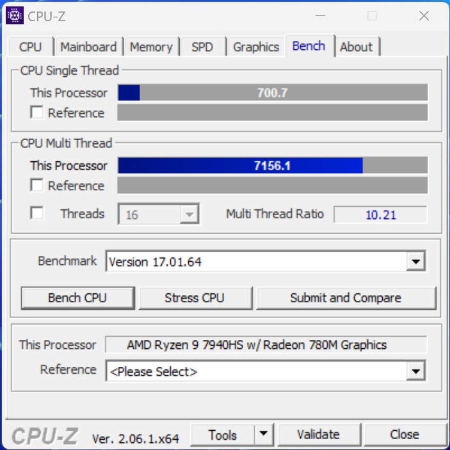Open the Memory tab
The height and width of the screenshot is (450, 450).
tap(152, 47)
